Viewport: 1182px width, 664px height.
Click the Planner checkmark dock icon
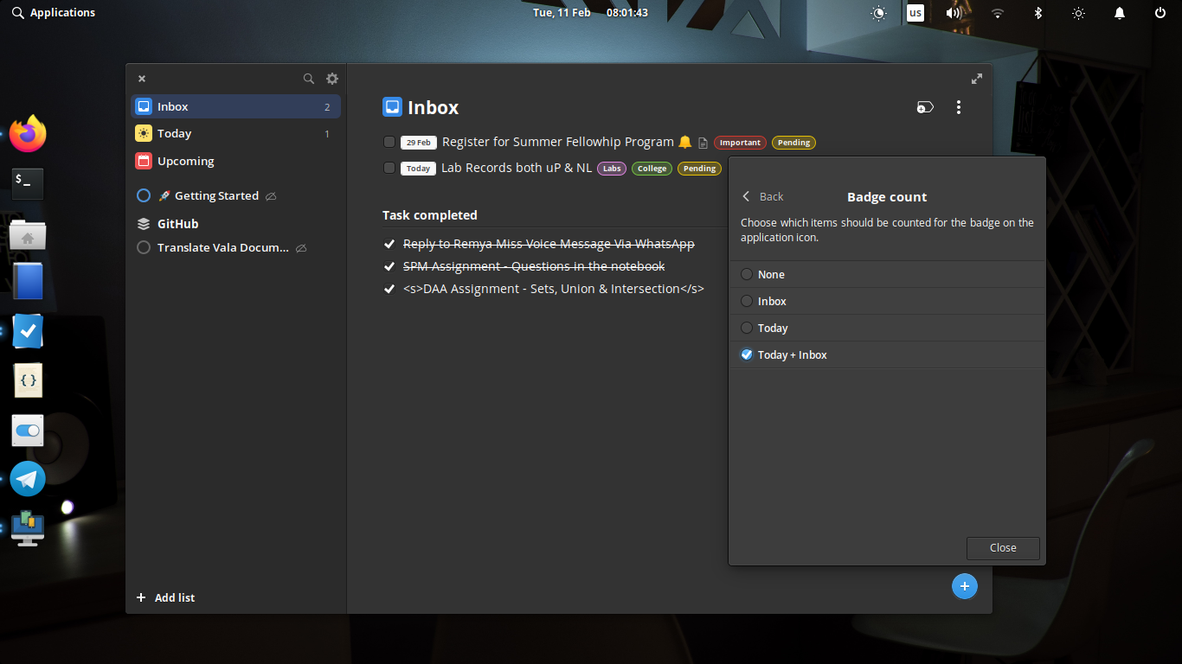point(28,331)
